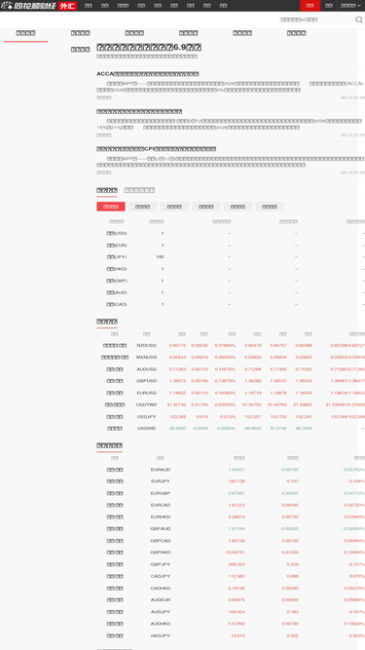Click the red 外汇 badge beside the logo
The image size is (365, 650).
(67, 6)
